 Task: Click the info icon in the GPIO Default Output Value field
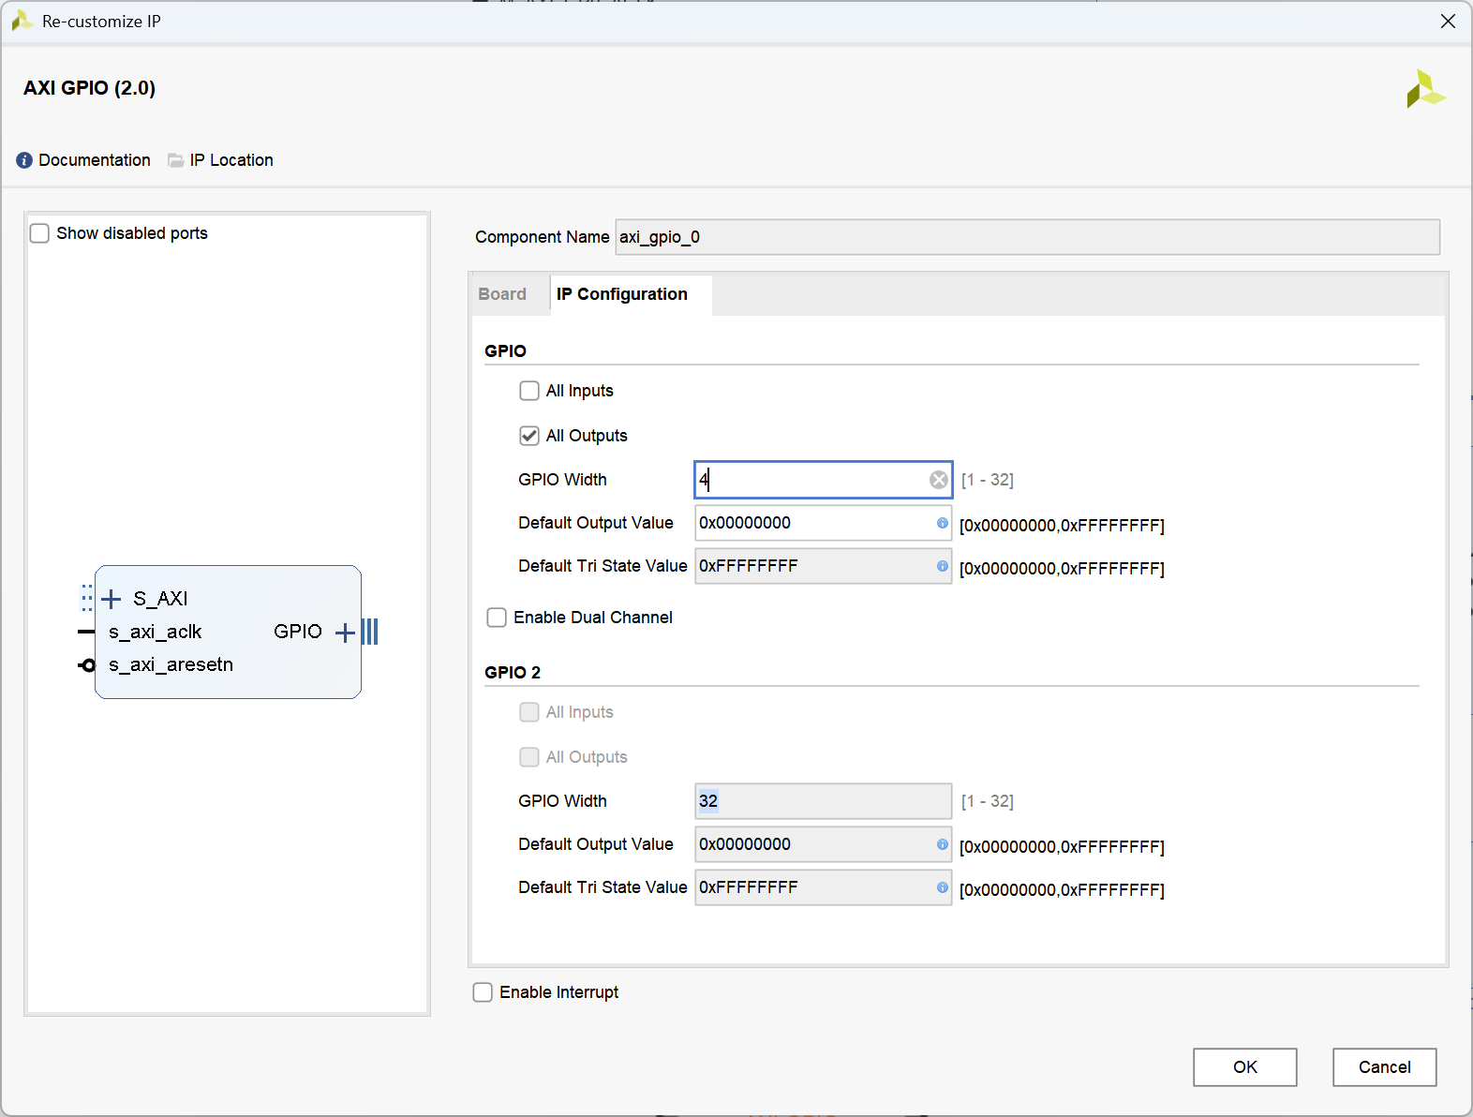coord(942,523)
